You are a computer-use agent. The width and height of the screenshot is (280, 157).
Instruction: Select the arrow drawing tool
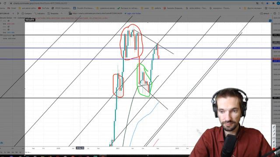pyautogui.click(x=274, y=134)
